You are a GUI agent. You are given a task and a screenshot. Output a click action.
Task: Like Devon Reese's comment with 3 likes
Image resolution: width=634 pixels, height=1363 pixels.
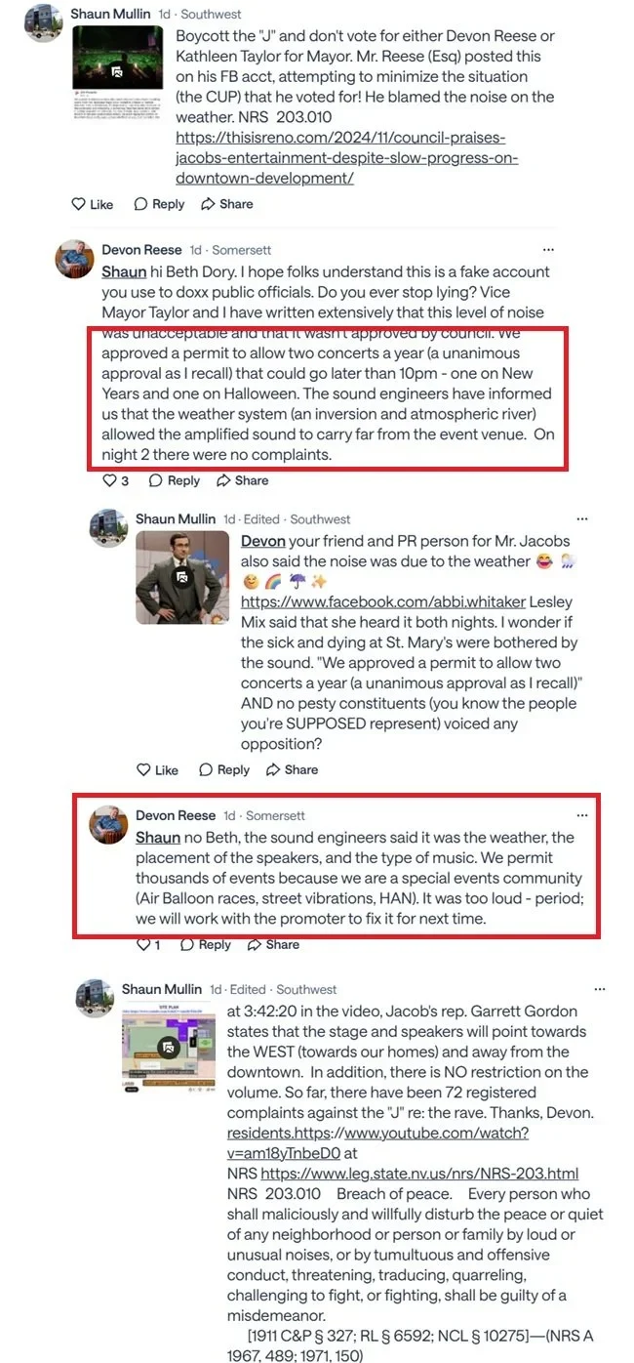point(115,480)
